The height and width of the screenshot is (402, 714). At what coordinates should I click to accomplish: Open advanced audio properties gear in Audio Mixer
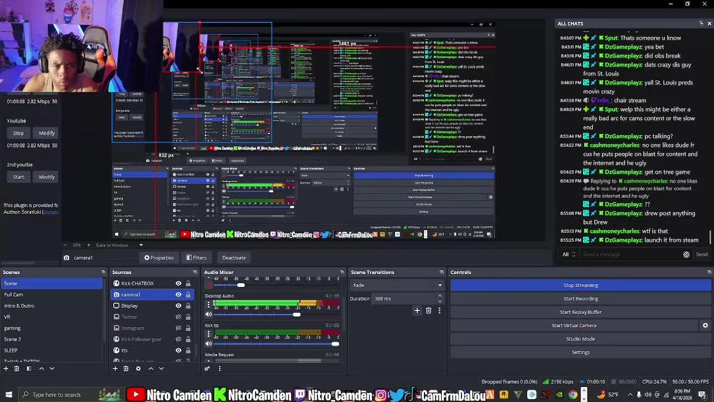coord(208,368)
